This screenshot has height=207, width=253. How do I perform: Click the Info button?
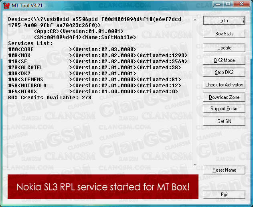click(224, 20)
